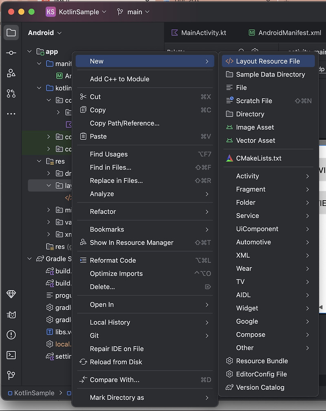Collapse the app module tree node

click(x=29, y=52)
